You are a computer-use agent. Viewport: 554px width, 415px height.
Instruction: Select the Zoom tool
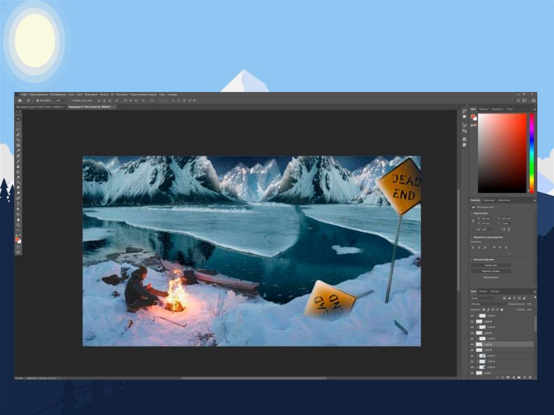click(18, 225)
